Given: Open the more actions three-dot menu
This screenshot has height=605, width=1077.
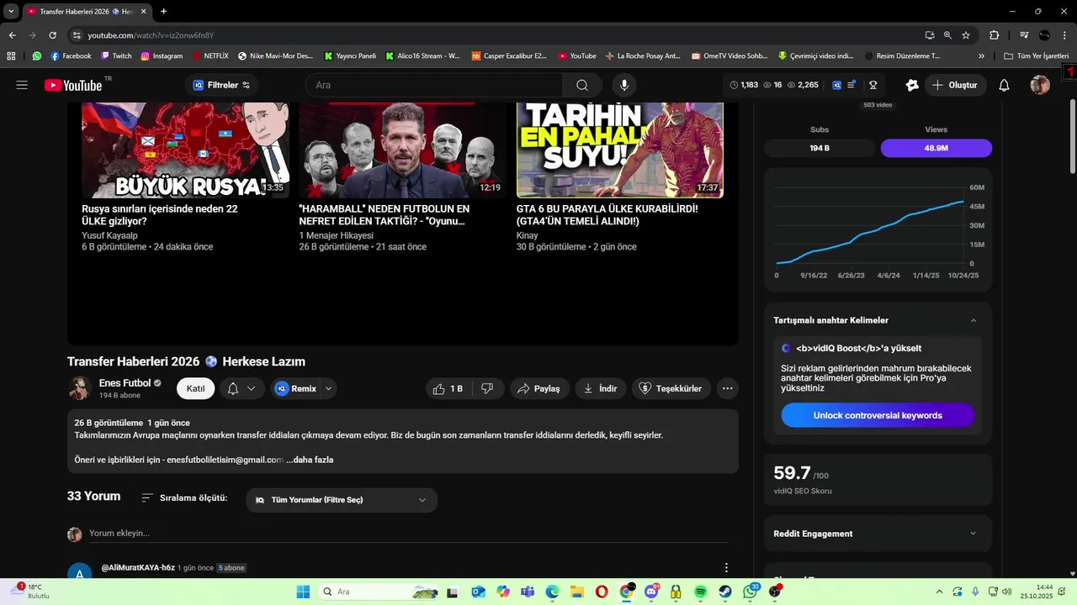Looking at the screenshot, I should pyautogui.click(x=728, y=388).
